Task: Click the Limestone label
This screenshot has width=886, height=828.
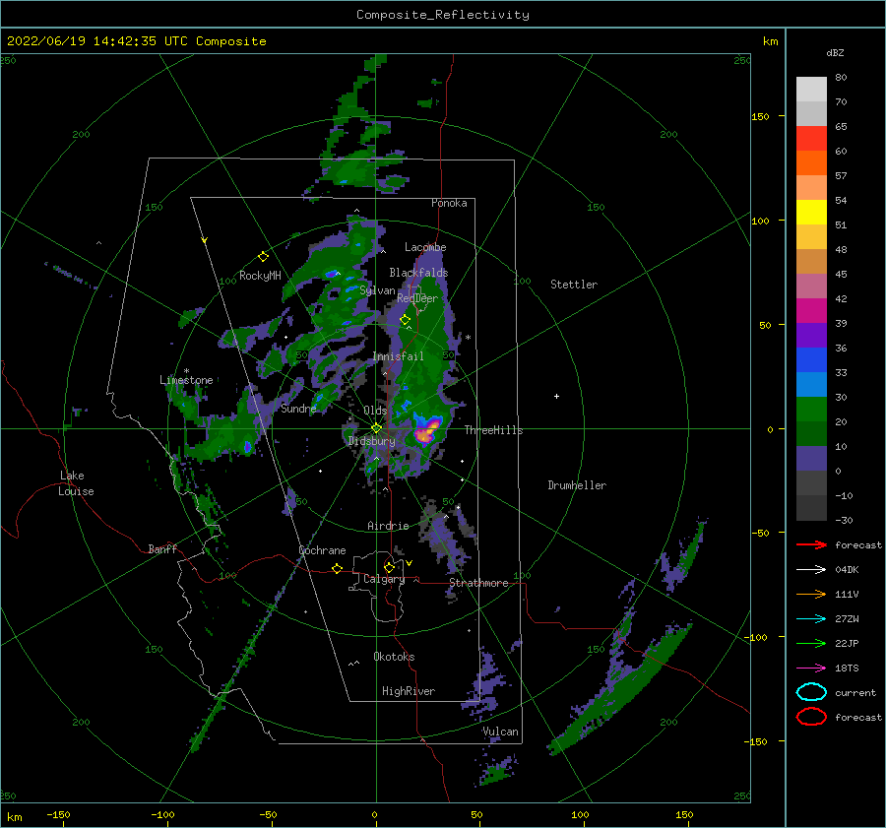Action: 186,380
